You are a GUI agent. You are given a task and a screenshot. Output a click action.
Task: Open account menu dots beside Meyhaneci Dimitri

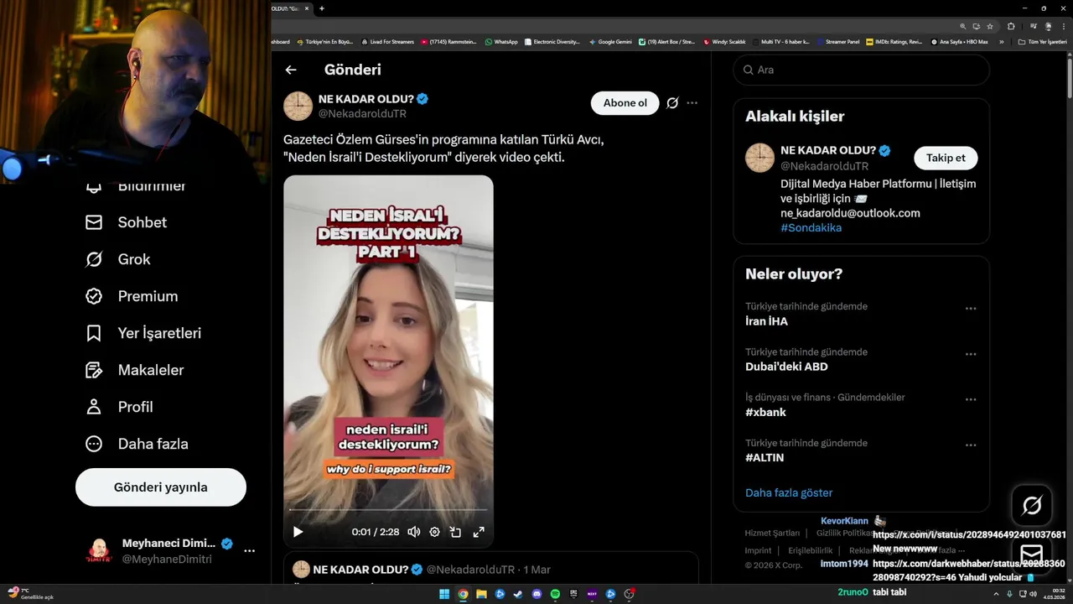[249, 551]
